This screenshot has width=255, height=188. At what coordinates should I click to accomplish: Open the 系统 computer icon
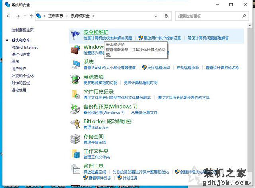[75, 65]
